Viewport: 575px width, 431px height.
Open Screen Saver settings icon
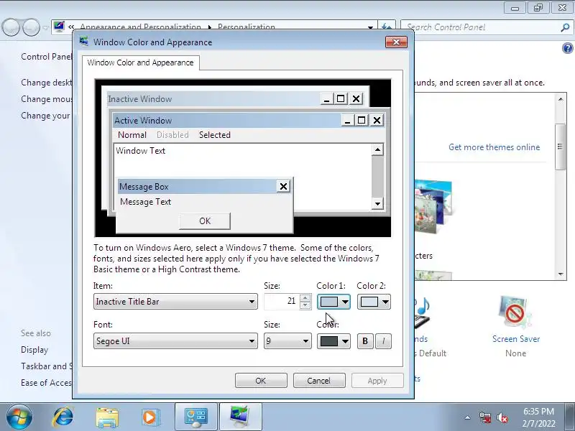tap(515, 312)
